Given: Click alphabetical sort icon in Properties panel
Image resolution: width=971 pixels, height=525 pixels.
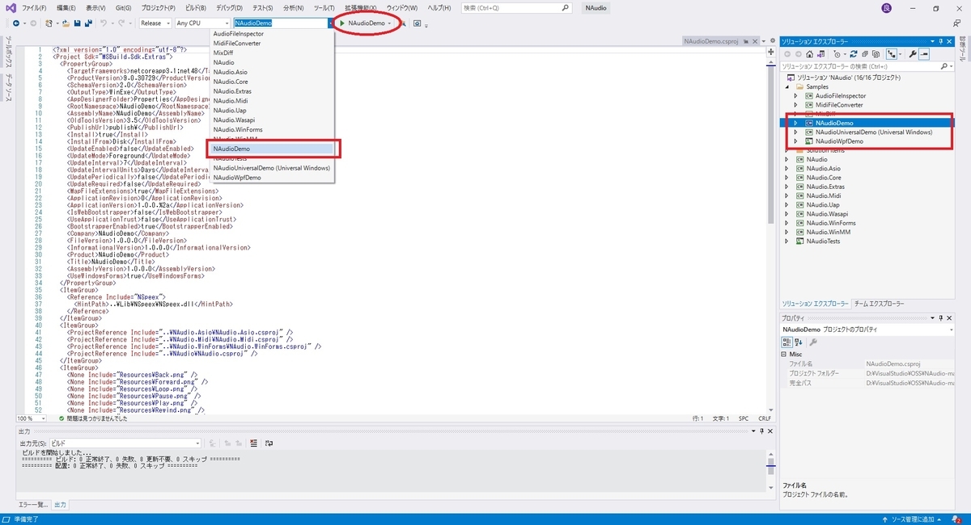Looking at the screenshot, I should coord(799,342).
